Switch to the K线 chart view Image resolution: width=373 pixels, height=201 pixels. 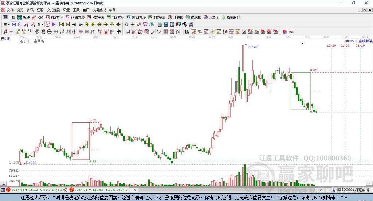(x=38, y=17)
